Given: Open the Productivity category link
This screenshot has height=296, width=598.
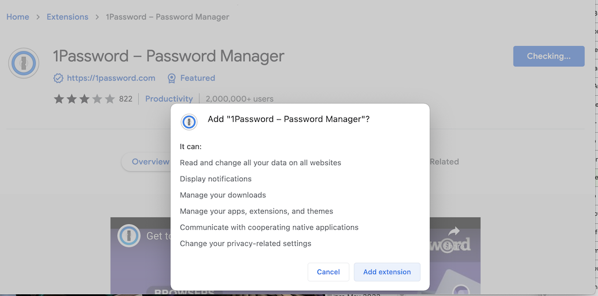Looking at the screenshot, I should click(169, 99).
